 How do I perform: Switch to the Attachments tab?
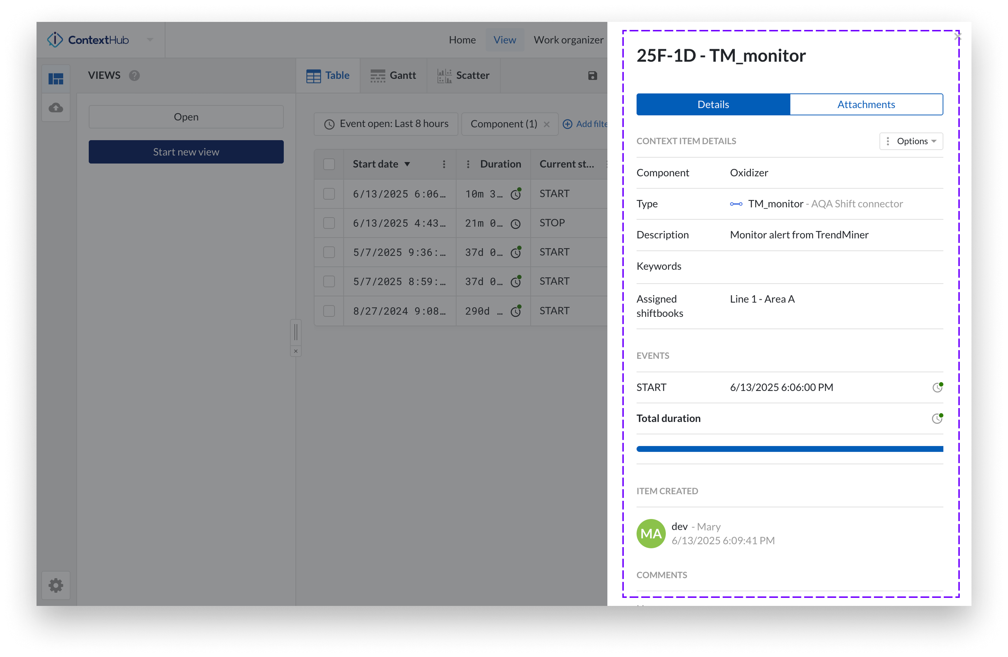[x=866, y=104]
